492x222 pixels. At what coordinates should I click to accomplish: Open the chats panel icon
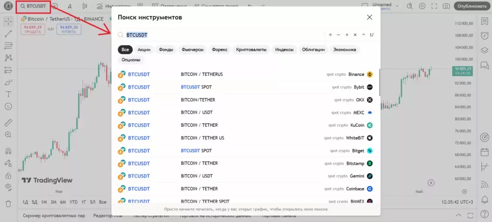[484, 65]
